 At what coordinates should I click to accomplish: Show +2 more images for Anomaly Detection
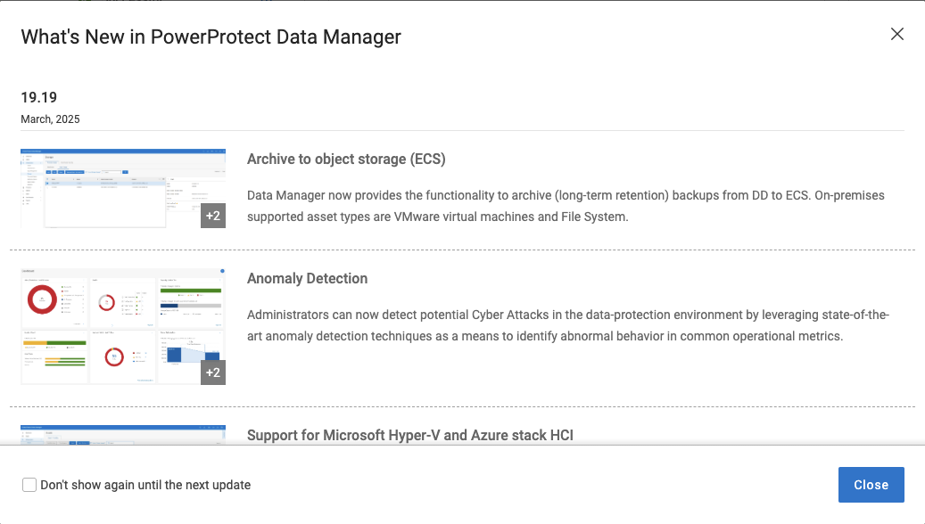pos(213,373)
